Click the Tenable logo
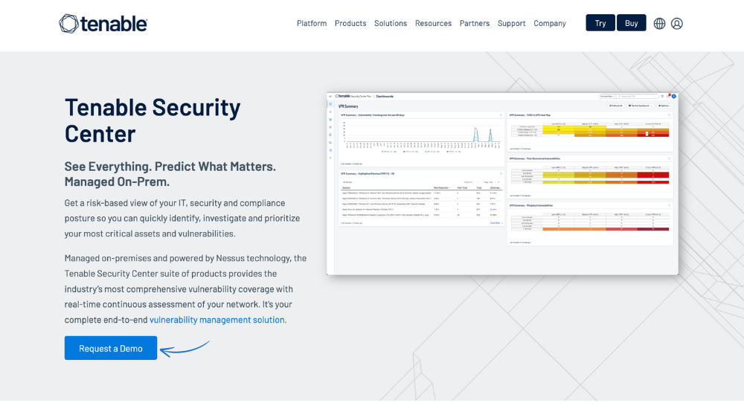This screenshot has width=744, height=409. point(103,24)
